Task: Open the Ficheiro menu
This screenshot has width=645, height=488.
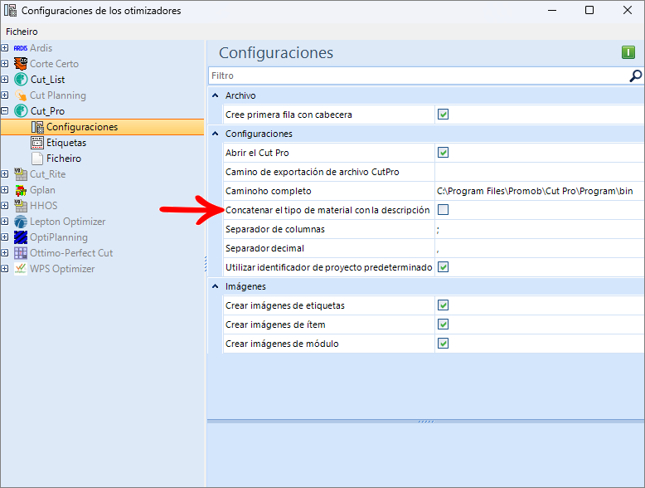Action: click(x=22, y=32)
